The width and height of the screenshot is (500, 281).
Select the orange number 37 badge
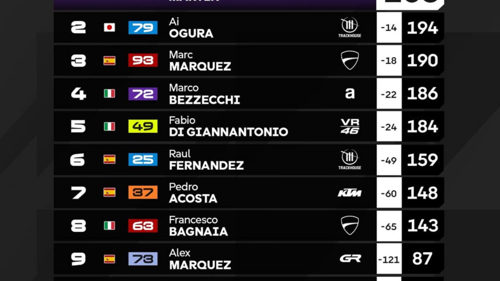click(143, 192)
